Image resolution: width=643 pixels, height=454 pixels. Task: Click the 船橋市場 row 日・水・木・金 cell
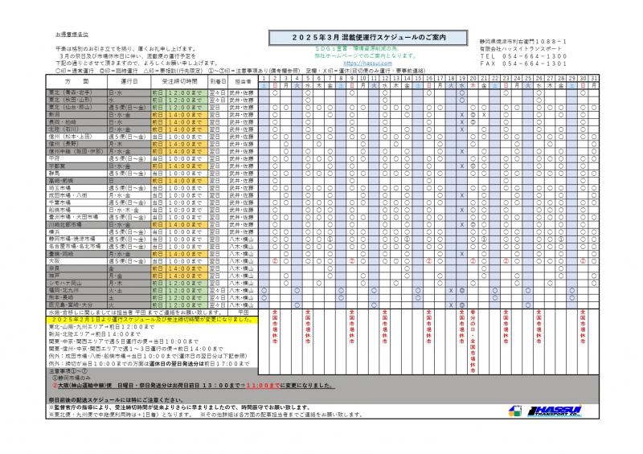[x=129, y=210]
